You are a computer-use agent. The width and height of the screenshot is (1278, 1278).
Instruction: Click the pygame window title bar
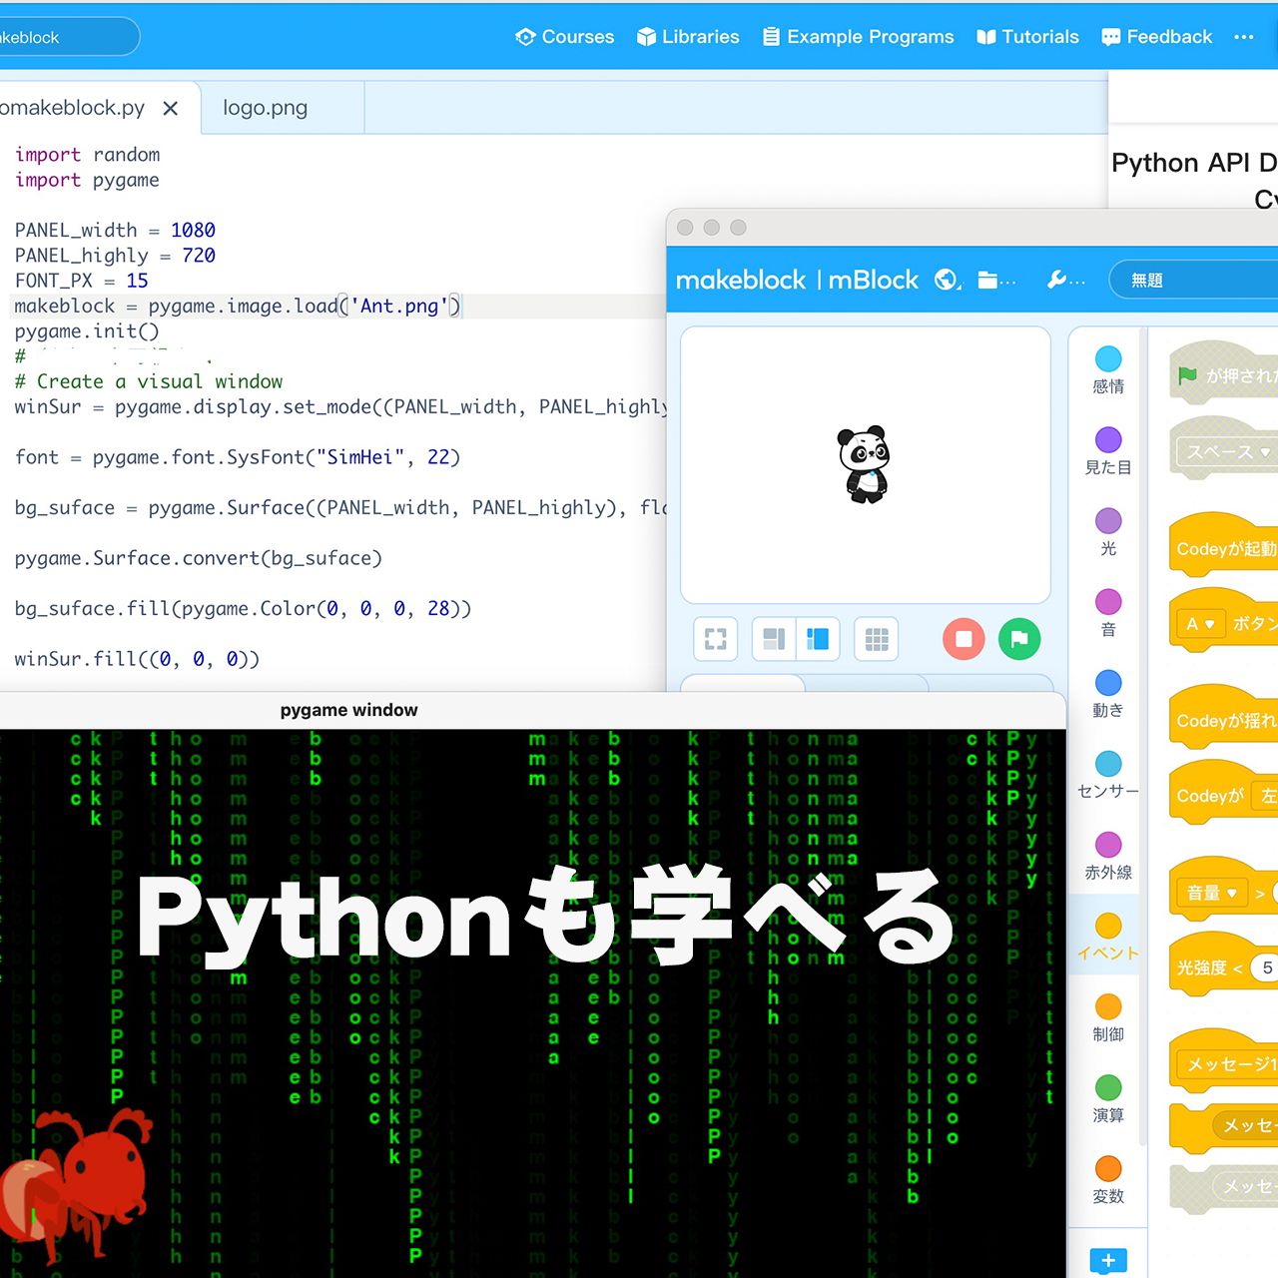click(x=533, y=710)
